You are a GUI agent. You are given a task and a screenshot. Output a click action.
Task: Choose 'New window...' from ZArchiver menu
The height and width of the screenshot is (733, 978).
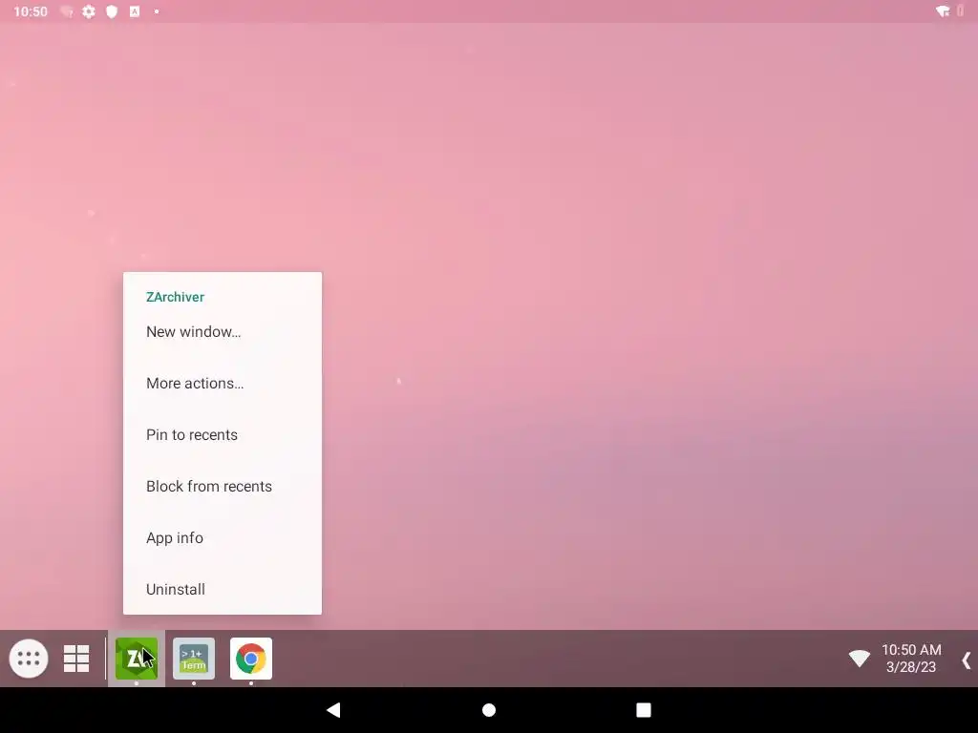click(x=223, y=331)
